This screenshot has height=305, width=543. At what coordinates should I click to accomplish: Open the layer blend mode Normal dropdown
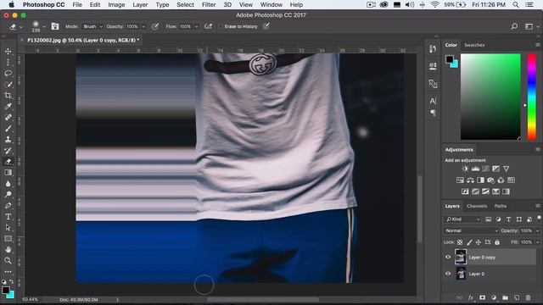pos(471,230)
